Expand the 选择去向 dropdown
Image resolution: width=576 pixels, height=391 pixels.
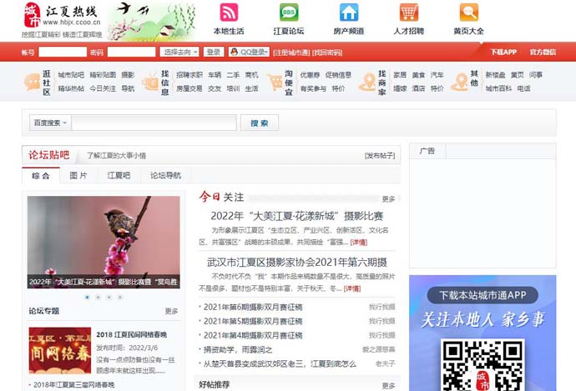tap(179, 52)
